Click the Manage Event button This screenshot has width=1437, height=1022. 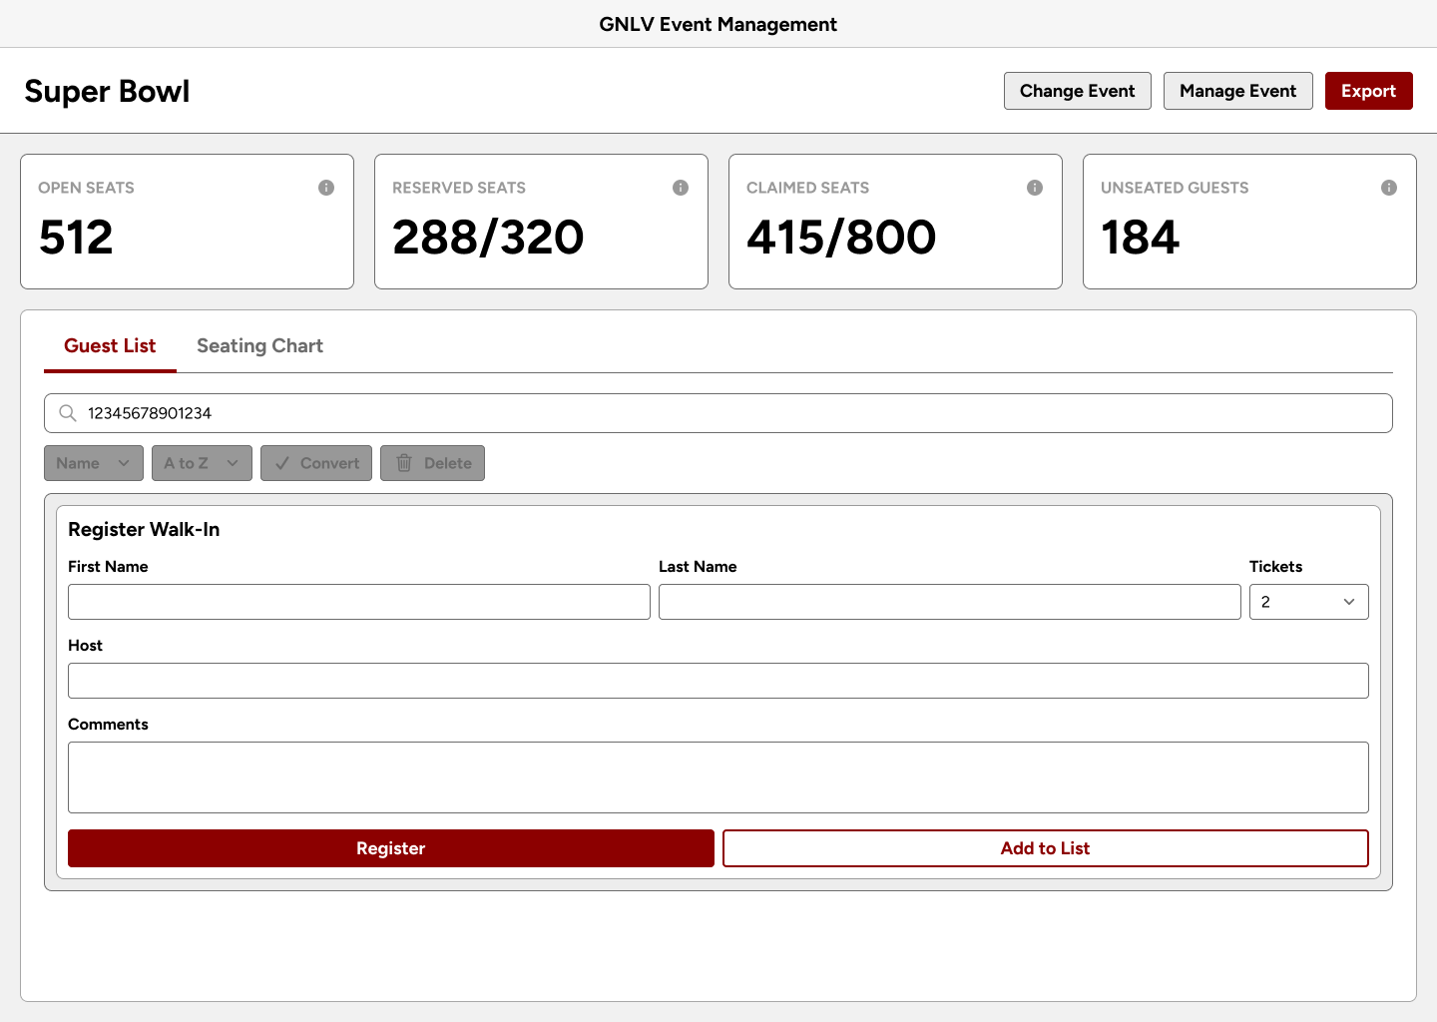(x=1238, y=91)
